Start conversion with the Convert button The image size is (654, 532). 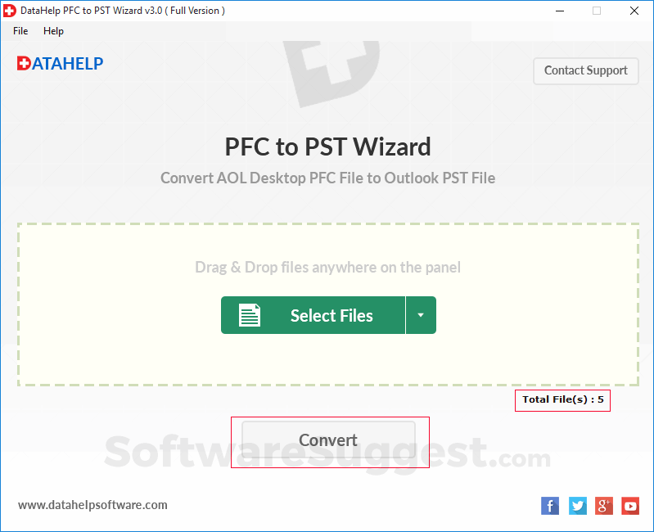tap(329, 440)
